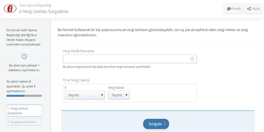Click the arrow icon inside Sorgula button

tap(165, 124)
